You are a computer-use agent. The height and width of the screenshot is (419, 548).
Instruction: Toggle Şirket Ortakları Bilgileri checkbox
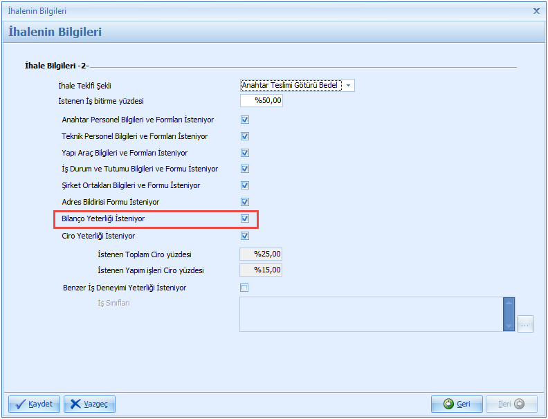[x=245, y=185]
